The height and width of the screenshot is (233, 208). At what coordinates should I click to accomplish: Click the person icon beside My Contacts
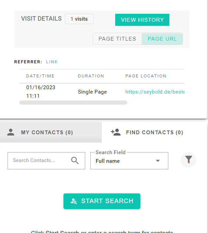[11, 132]
